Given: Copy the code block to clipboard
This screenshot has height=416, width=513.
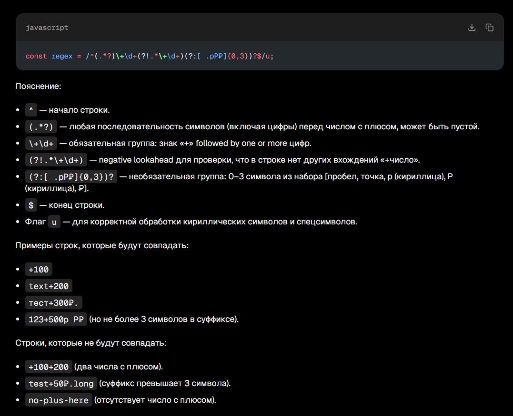Looking at the screenshot, I should pos(490,28).
